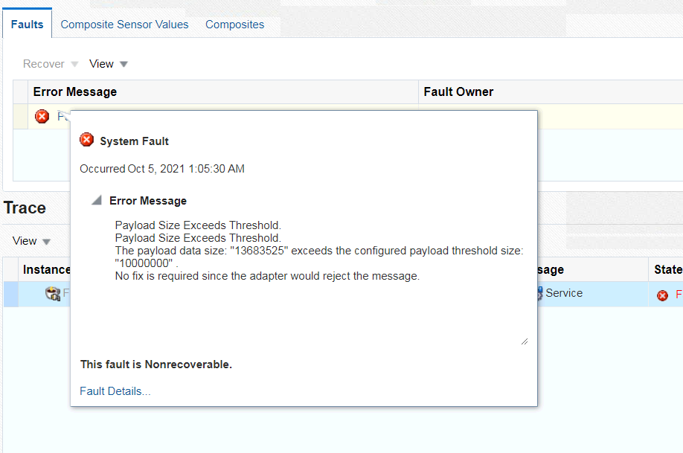The image size is (683, 453).
Task: Switch to the Composite Sensor Values tab
Action: click(124, 25)
